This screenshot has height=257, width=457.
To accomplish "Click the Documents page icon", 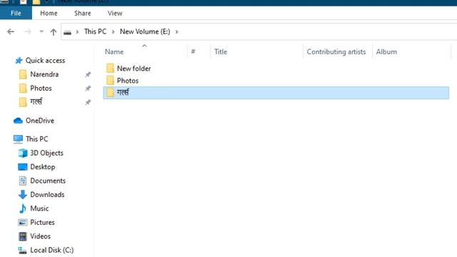I will (22, 181).
